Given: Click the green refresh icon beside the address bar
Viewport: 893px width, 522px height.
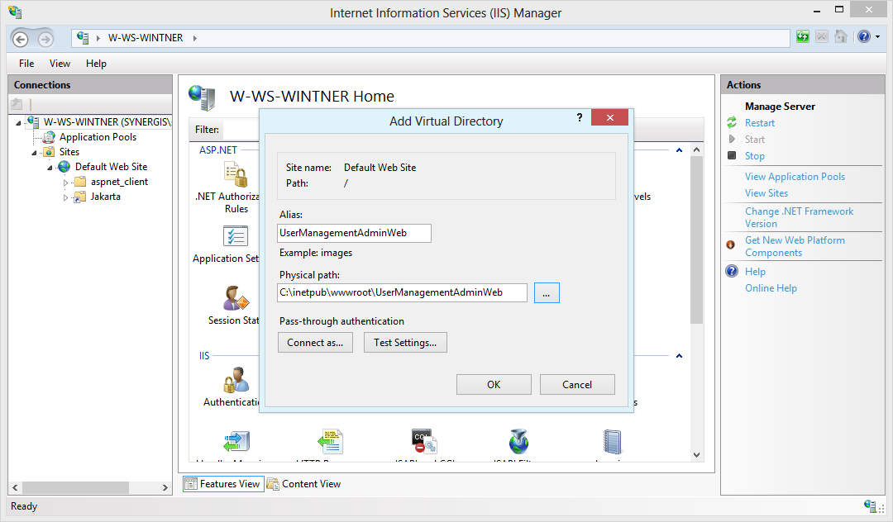Looking at the screenshot, I should click(x=803, y=37).
